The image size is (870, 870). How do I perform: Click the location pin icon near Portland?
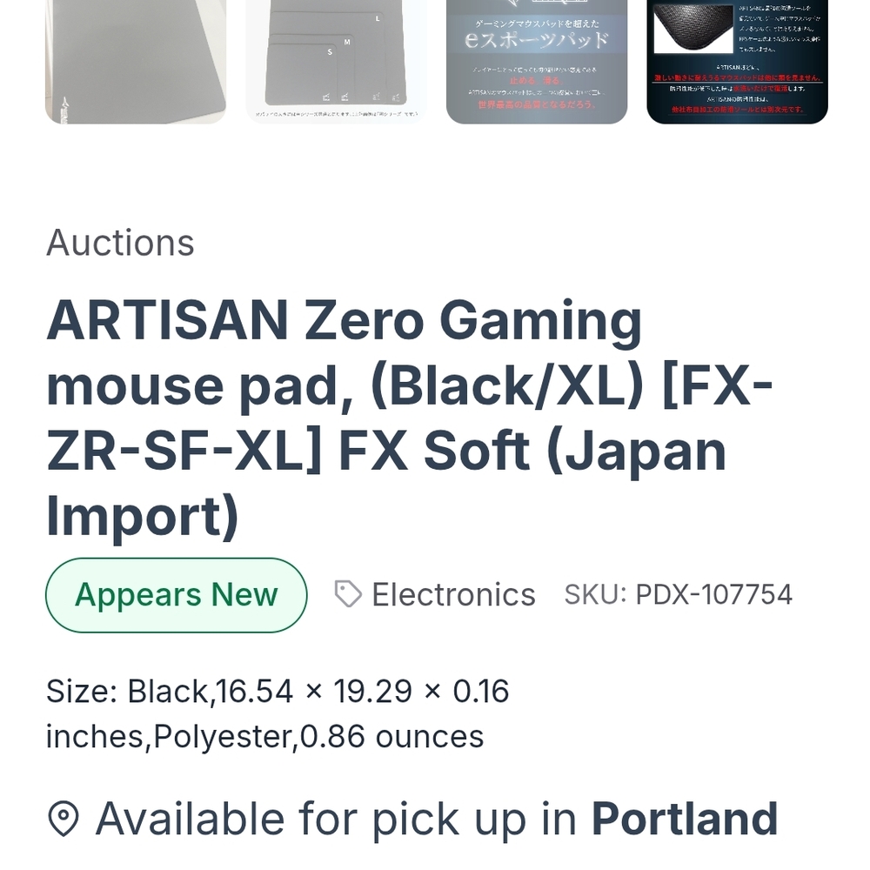[x=63, y=818]
